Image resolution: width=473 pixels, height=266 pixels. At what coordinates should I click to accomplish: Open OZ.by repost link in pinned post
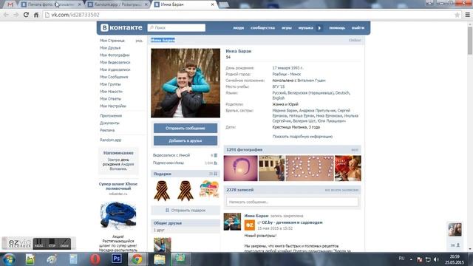pyautogui.click(x=292, y=222)
